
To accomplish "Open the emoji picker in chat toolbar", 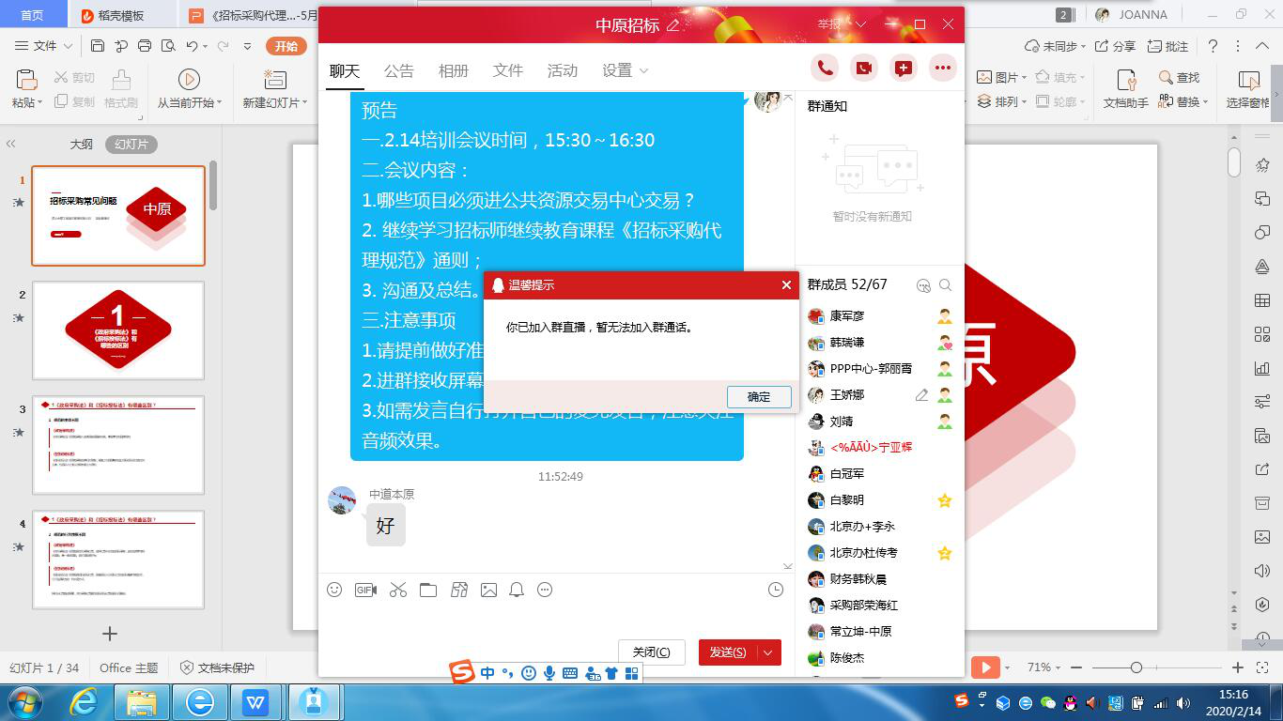I will point(334,590).
